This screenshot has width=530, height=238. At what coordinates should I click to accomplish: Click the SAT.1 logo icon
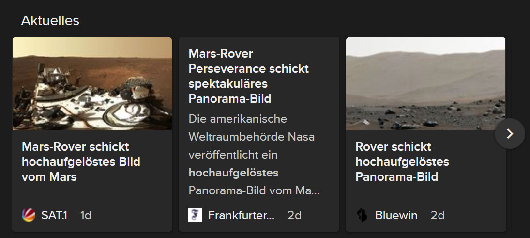pos(29,215)
